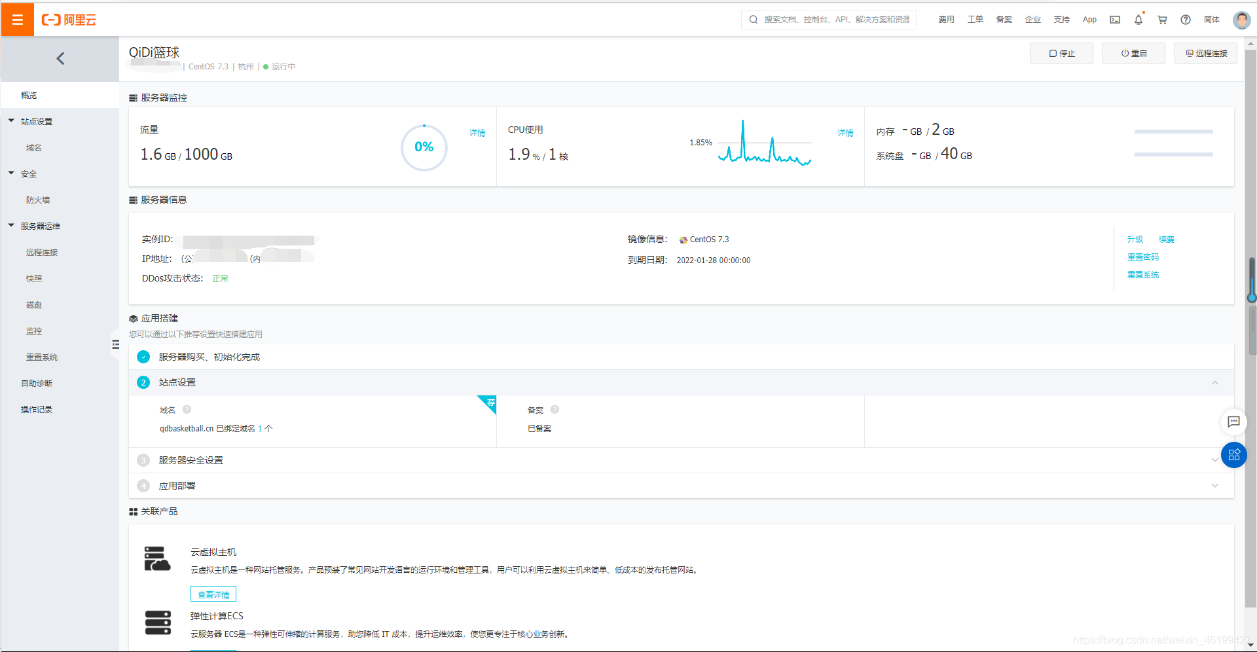Open the 备案 top menu
The image size is (1257, 652).
(x=1004, y=20)
